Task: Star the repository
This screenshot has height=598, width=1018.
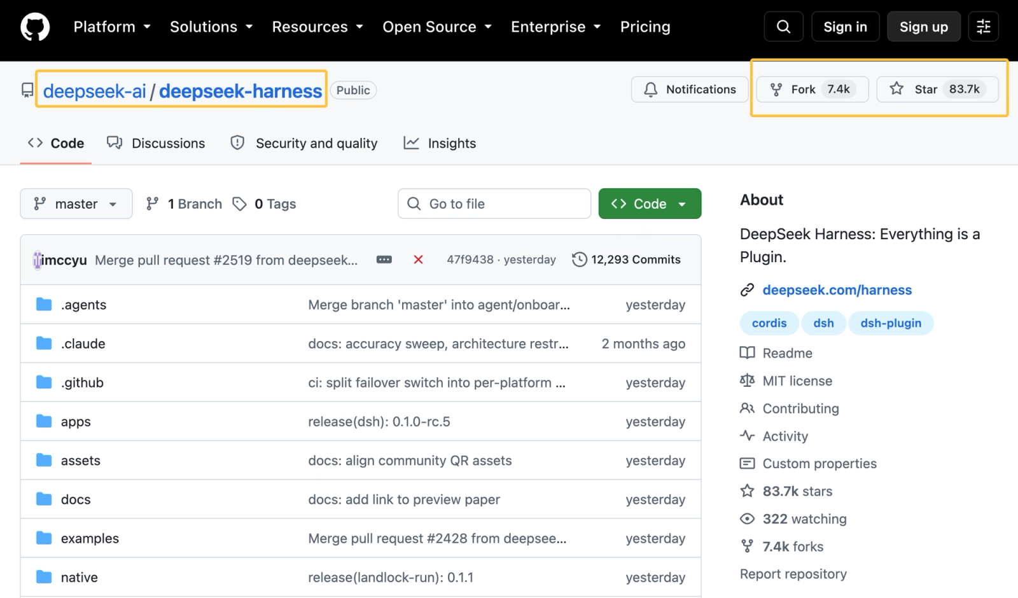Action: pos(937,89)
